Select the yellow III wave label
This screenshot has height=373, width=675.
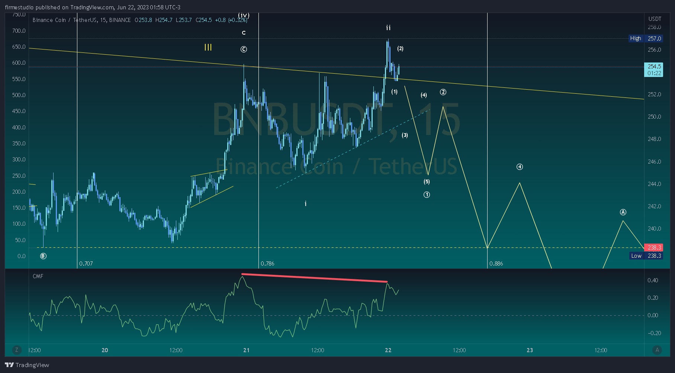point(208,47)
